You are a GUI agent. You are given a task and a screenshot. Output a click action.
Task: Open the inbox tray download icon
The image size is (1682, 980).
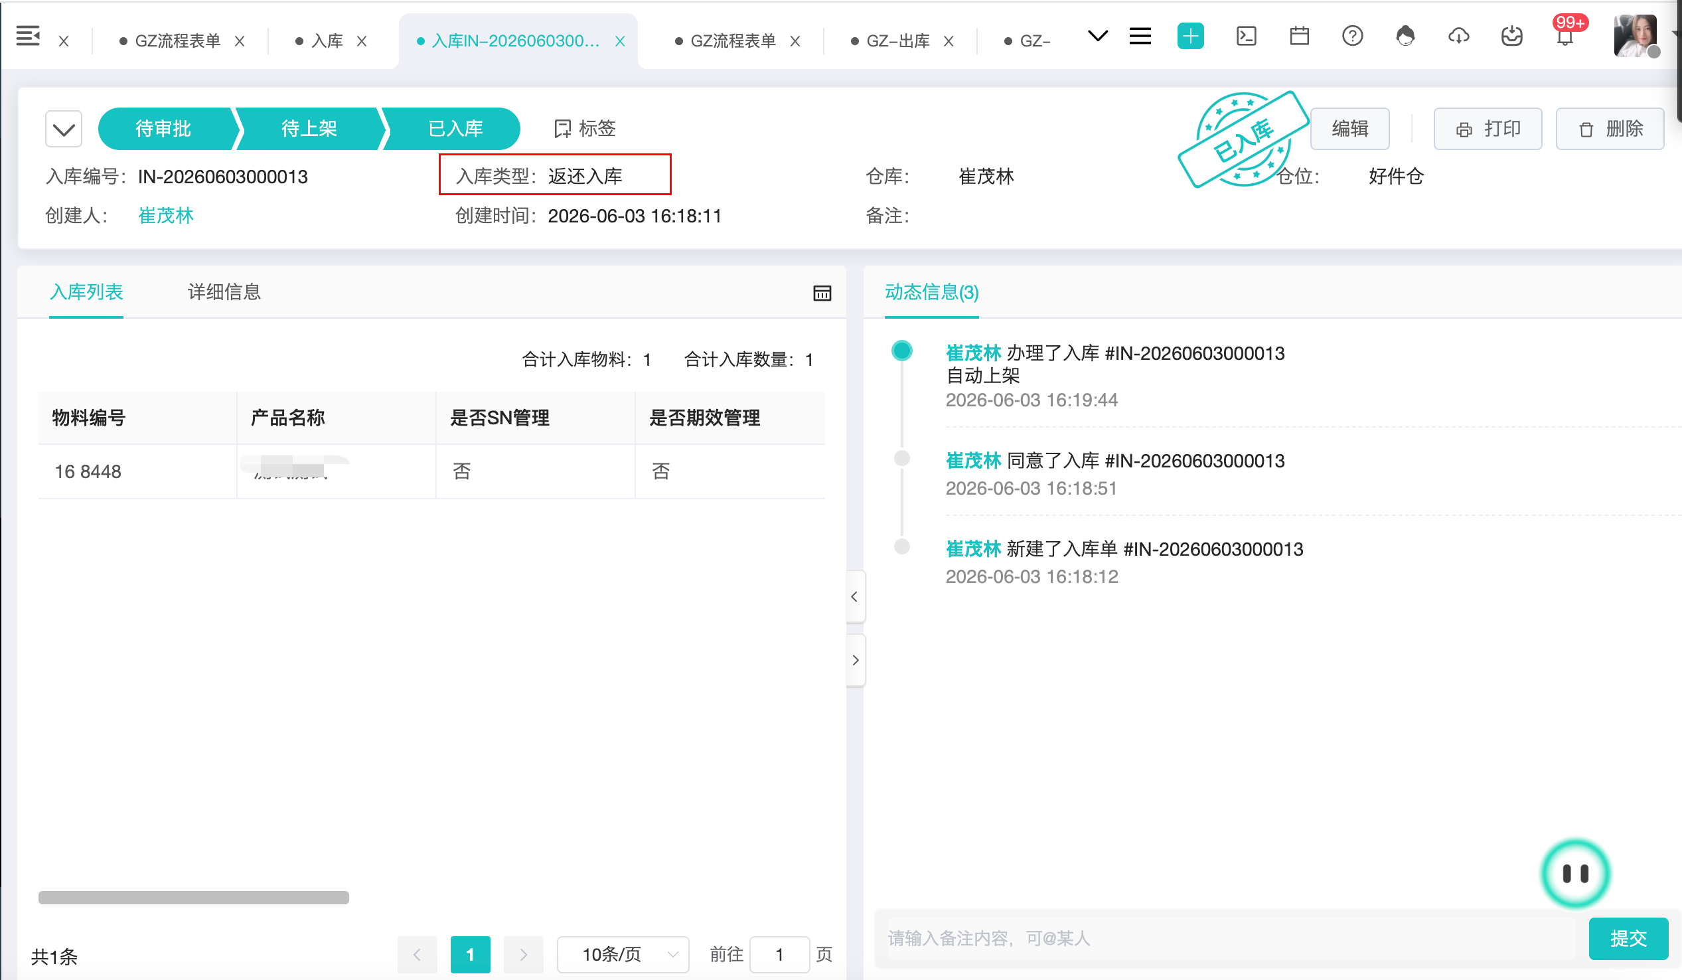1511,36
